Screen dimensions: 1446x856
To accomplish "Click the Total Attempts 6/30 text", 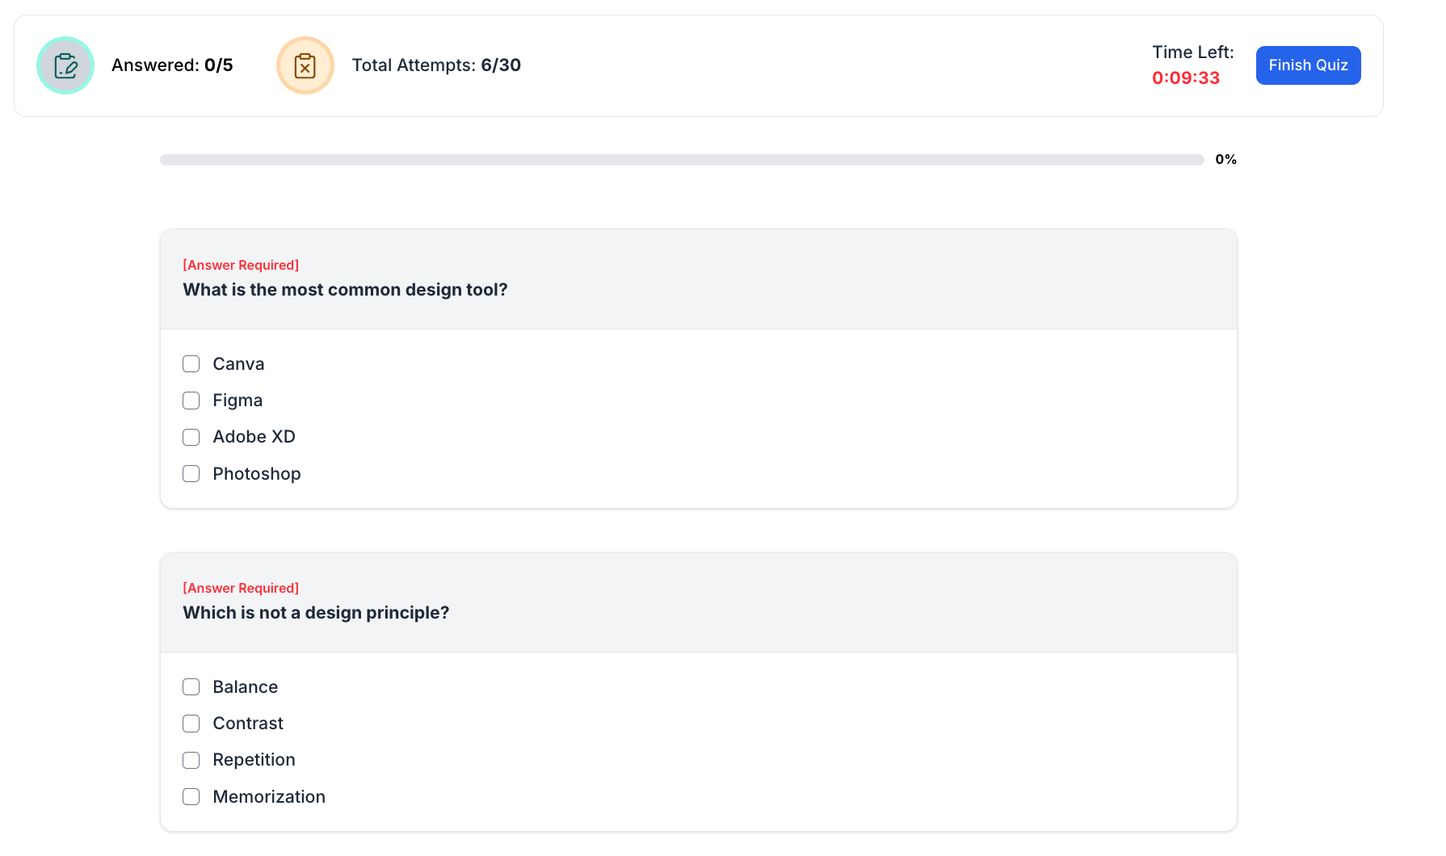I will (x=436, y=65).
